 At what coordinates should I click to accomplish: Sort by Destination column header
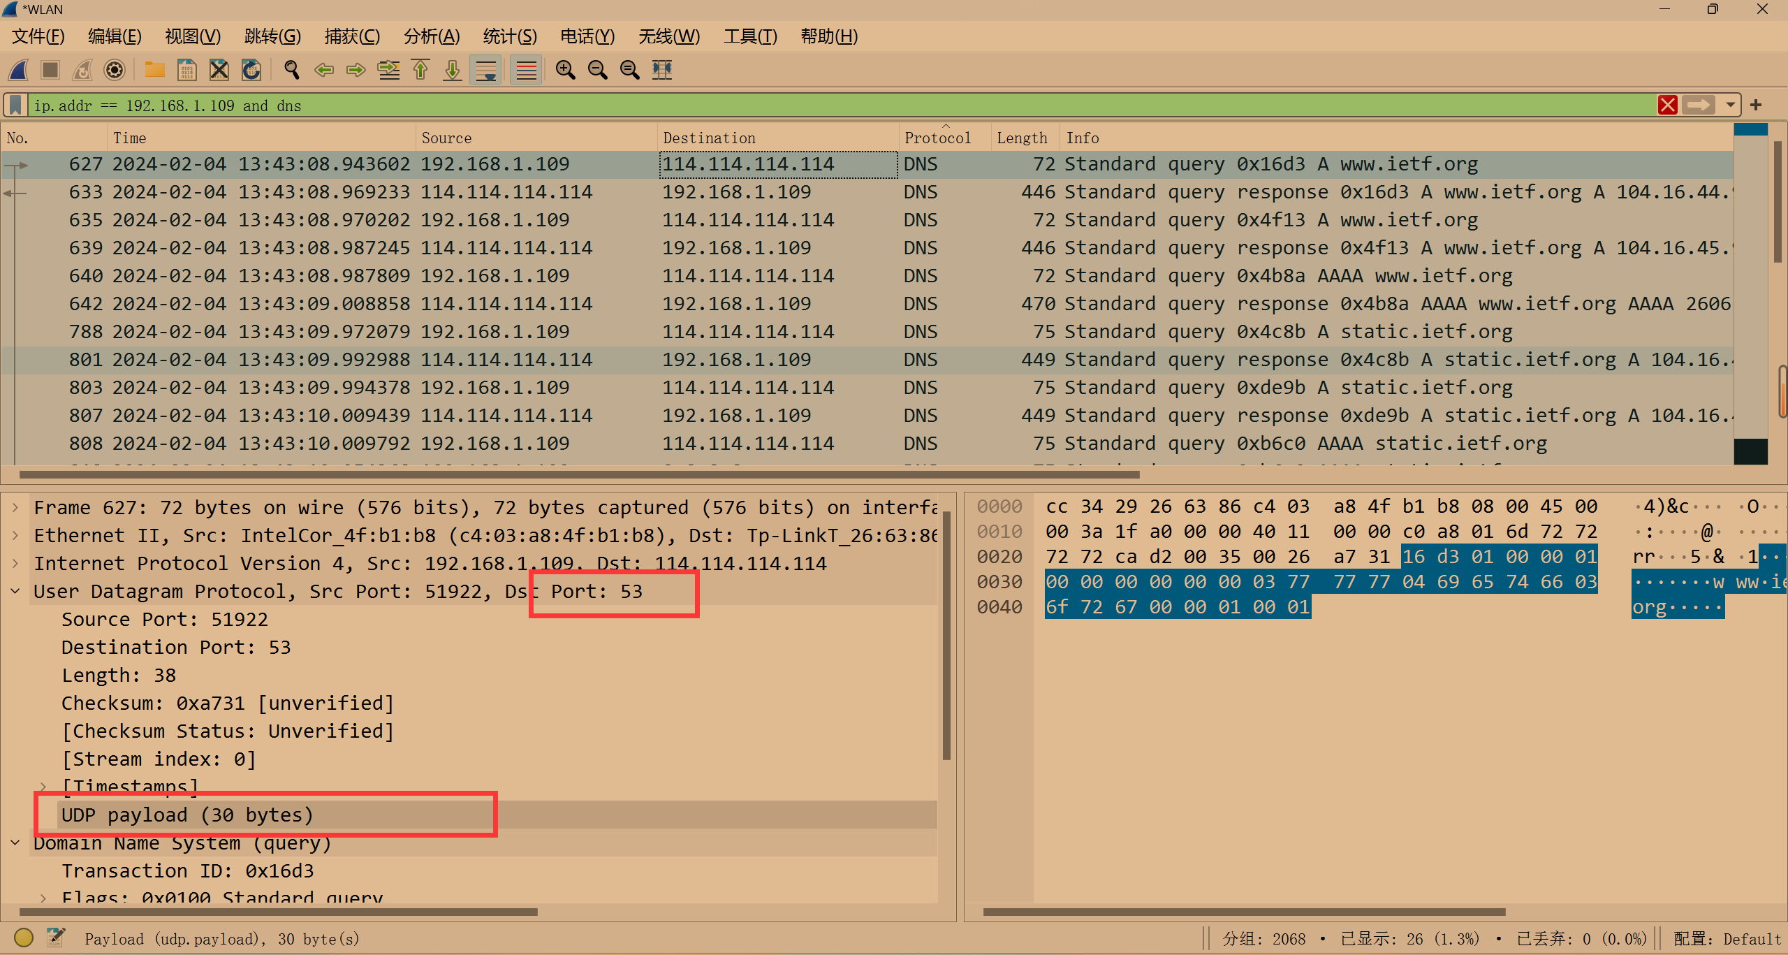click(x=778, y=138)
